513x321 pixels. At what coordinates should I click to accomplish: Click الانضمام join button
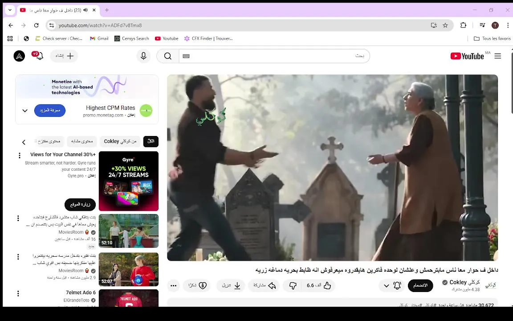[420, 286]
